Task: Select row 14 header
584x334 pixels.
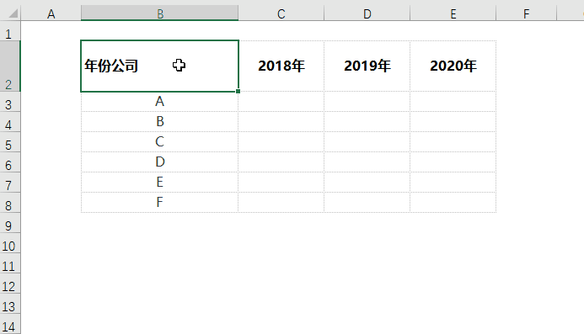Action: tap(10, 324)
